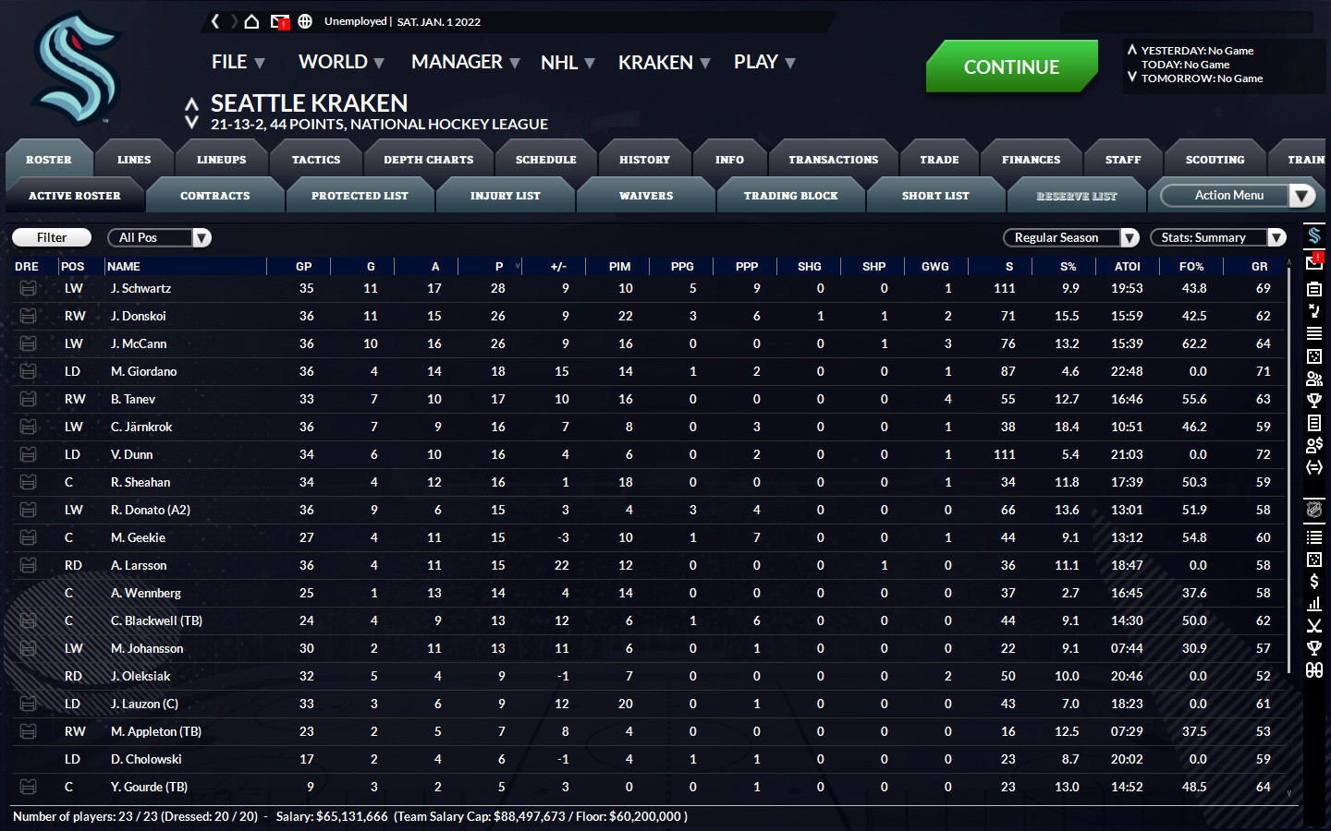This screenshot has height=831, width=1331.
Task: Open the Stats: Summary dropdown
Action: 1217,237
